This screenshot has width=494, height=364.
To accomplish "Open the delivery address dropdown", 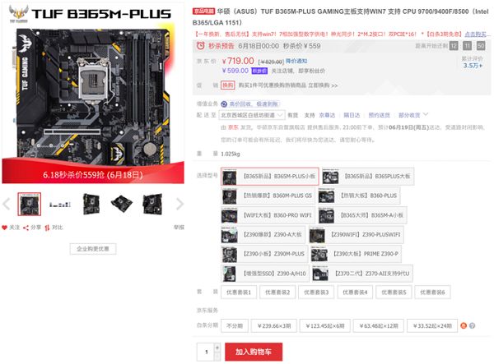I will point(252,115).
